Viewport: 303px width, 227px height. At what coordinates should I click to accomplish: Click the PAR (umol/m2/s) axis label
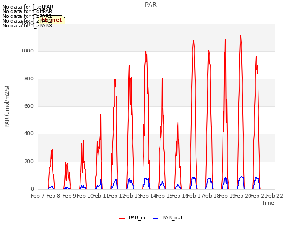7,106
